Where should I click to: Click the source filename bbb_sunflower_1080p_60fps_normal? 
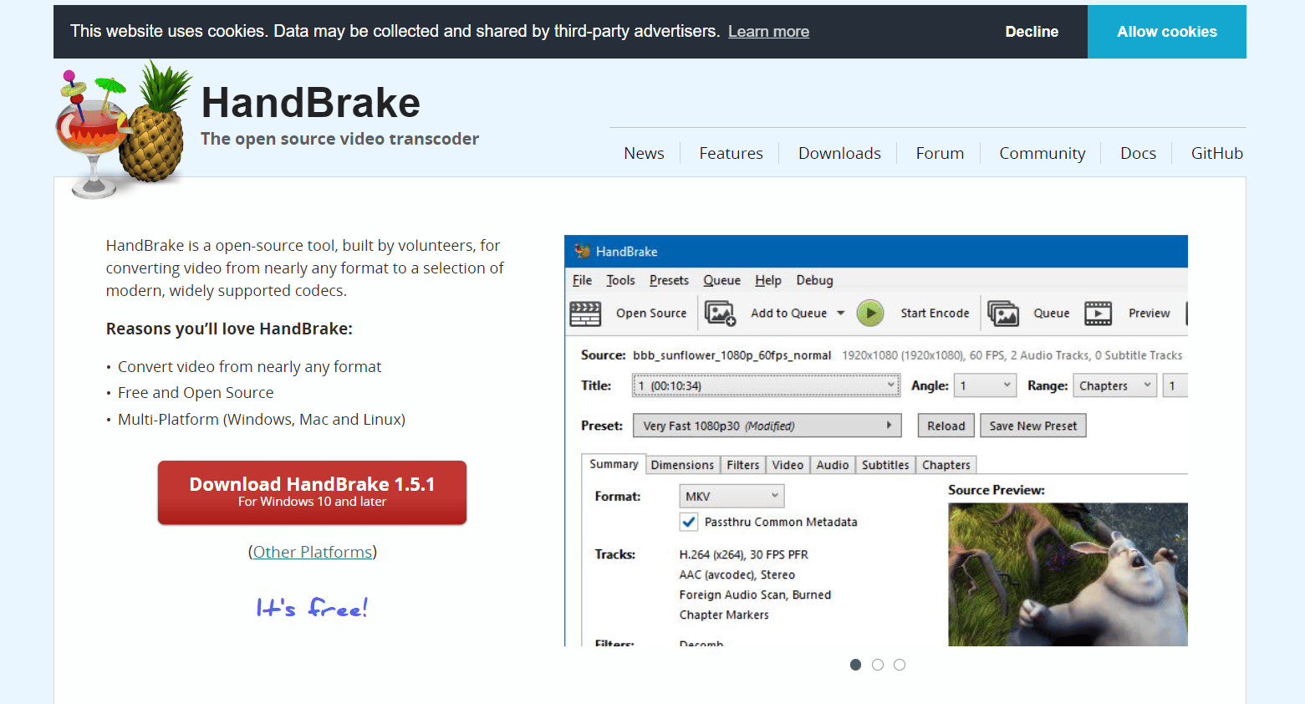tap(732, 355)
